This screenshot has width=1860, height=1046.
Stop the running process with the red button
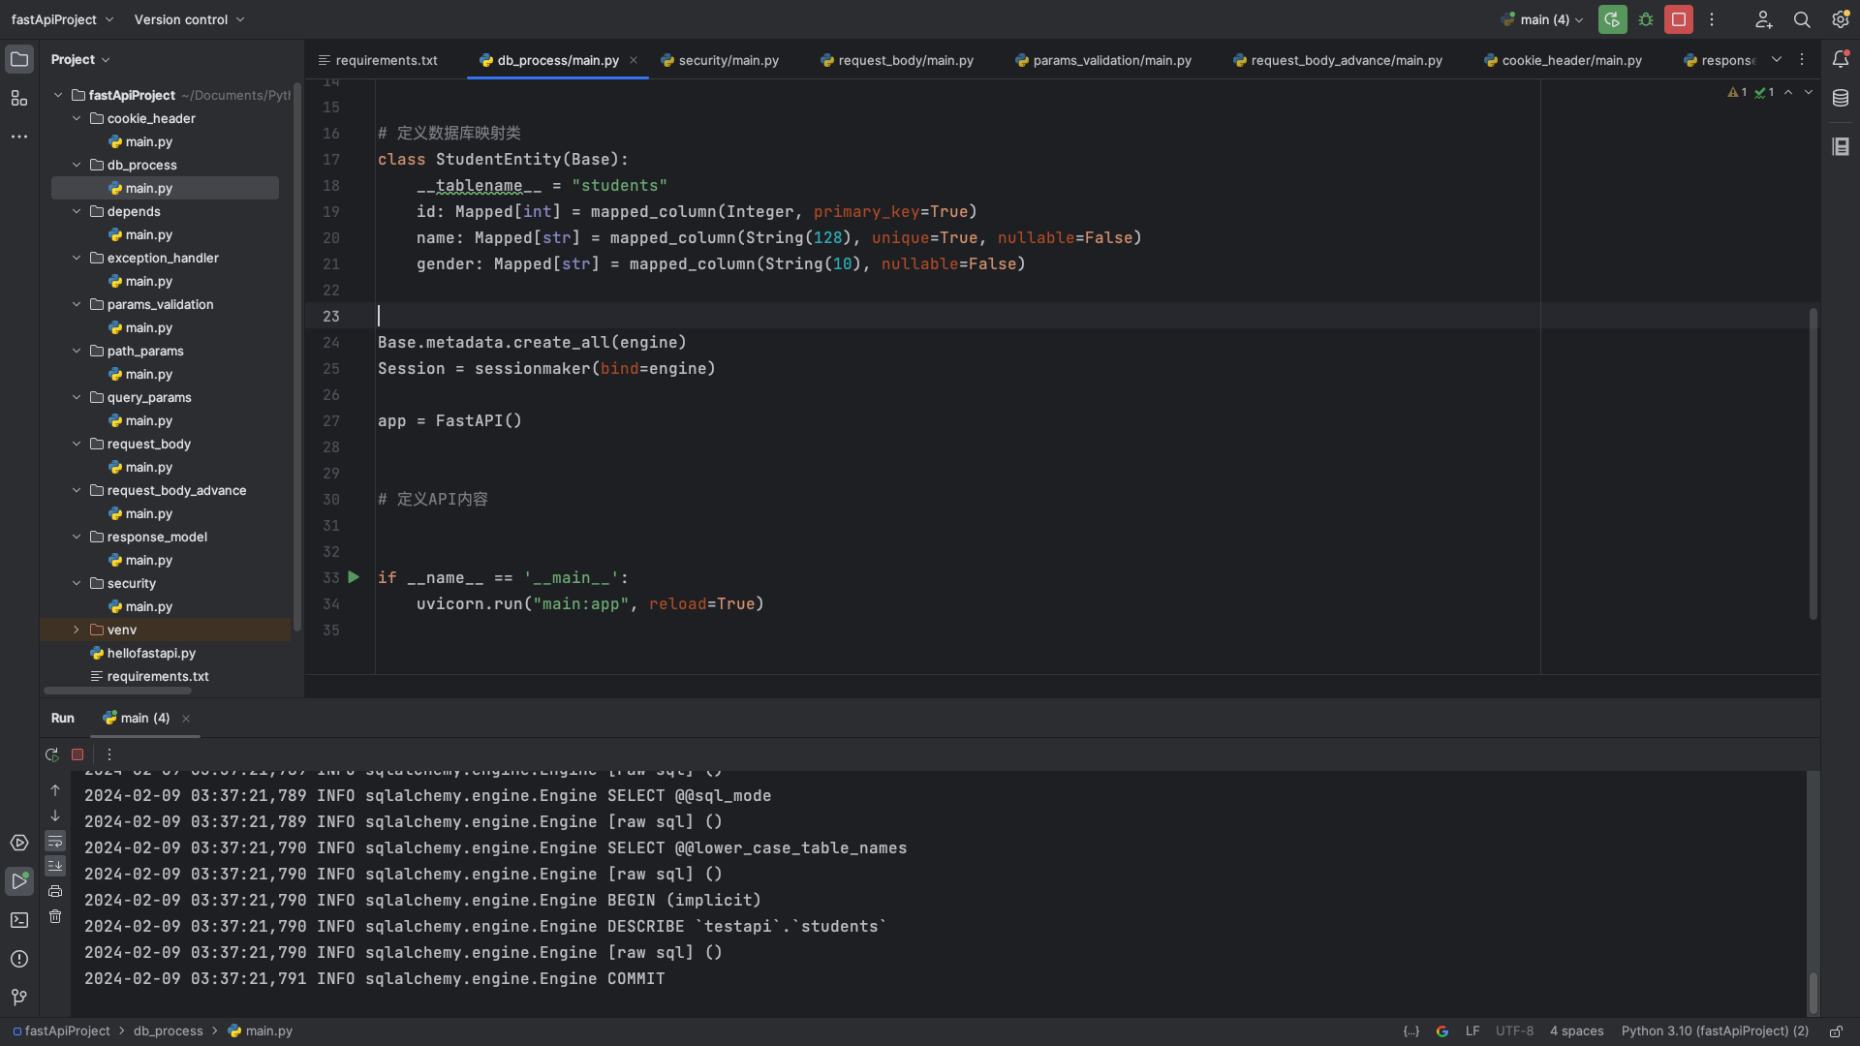pyautogui.click(x=1679, y=19)
